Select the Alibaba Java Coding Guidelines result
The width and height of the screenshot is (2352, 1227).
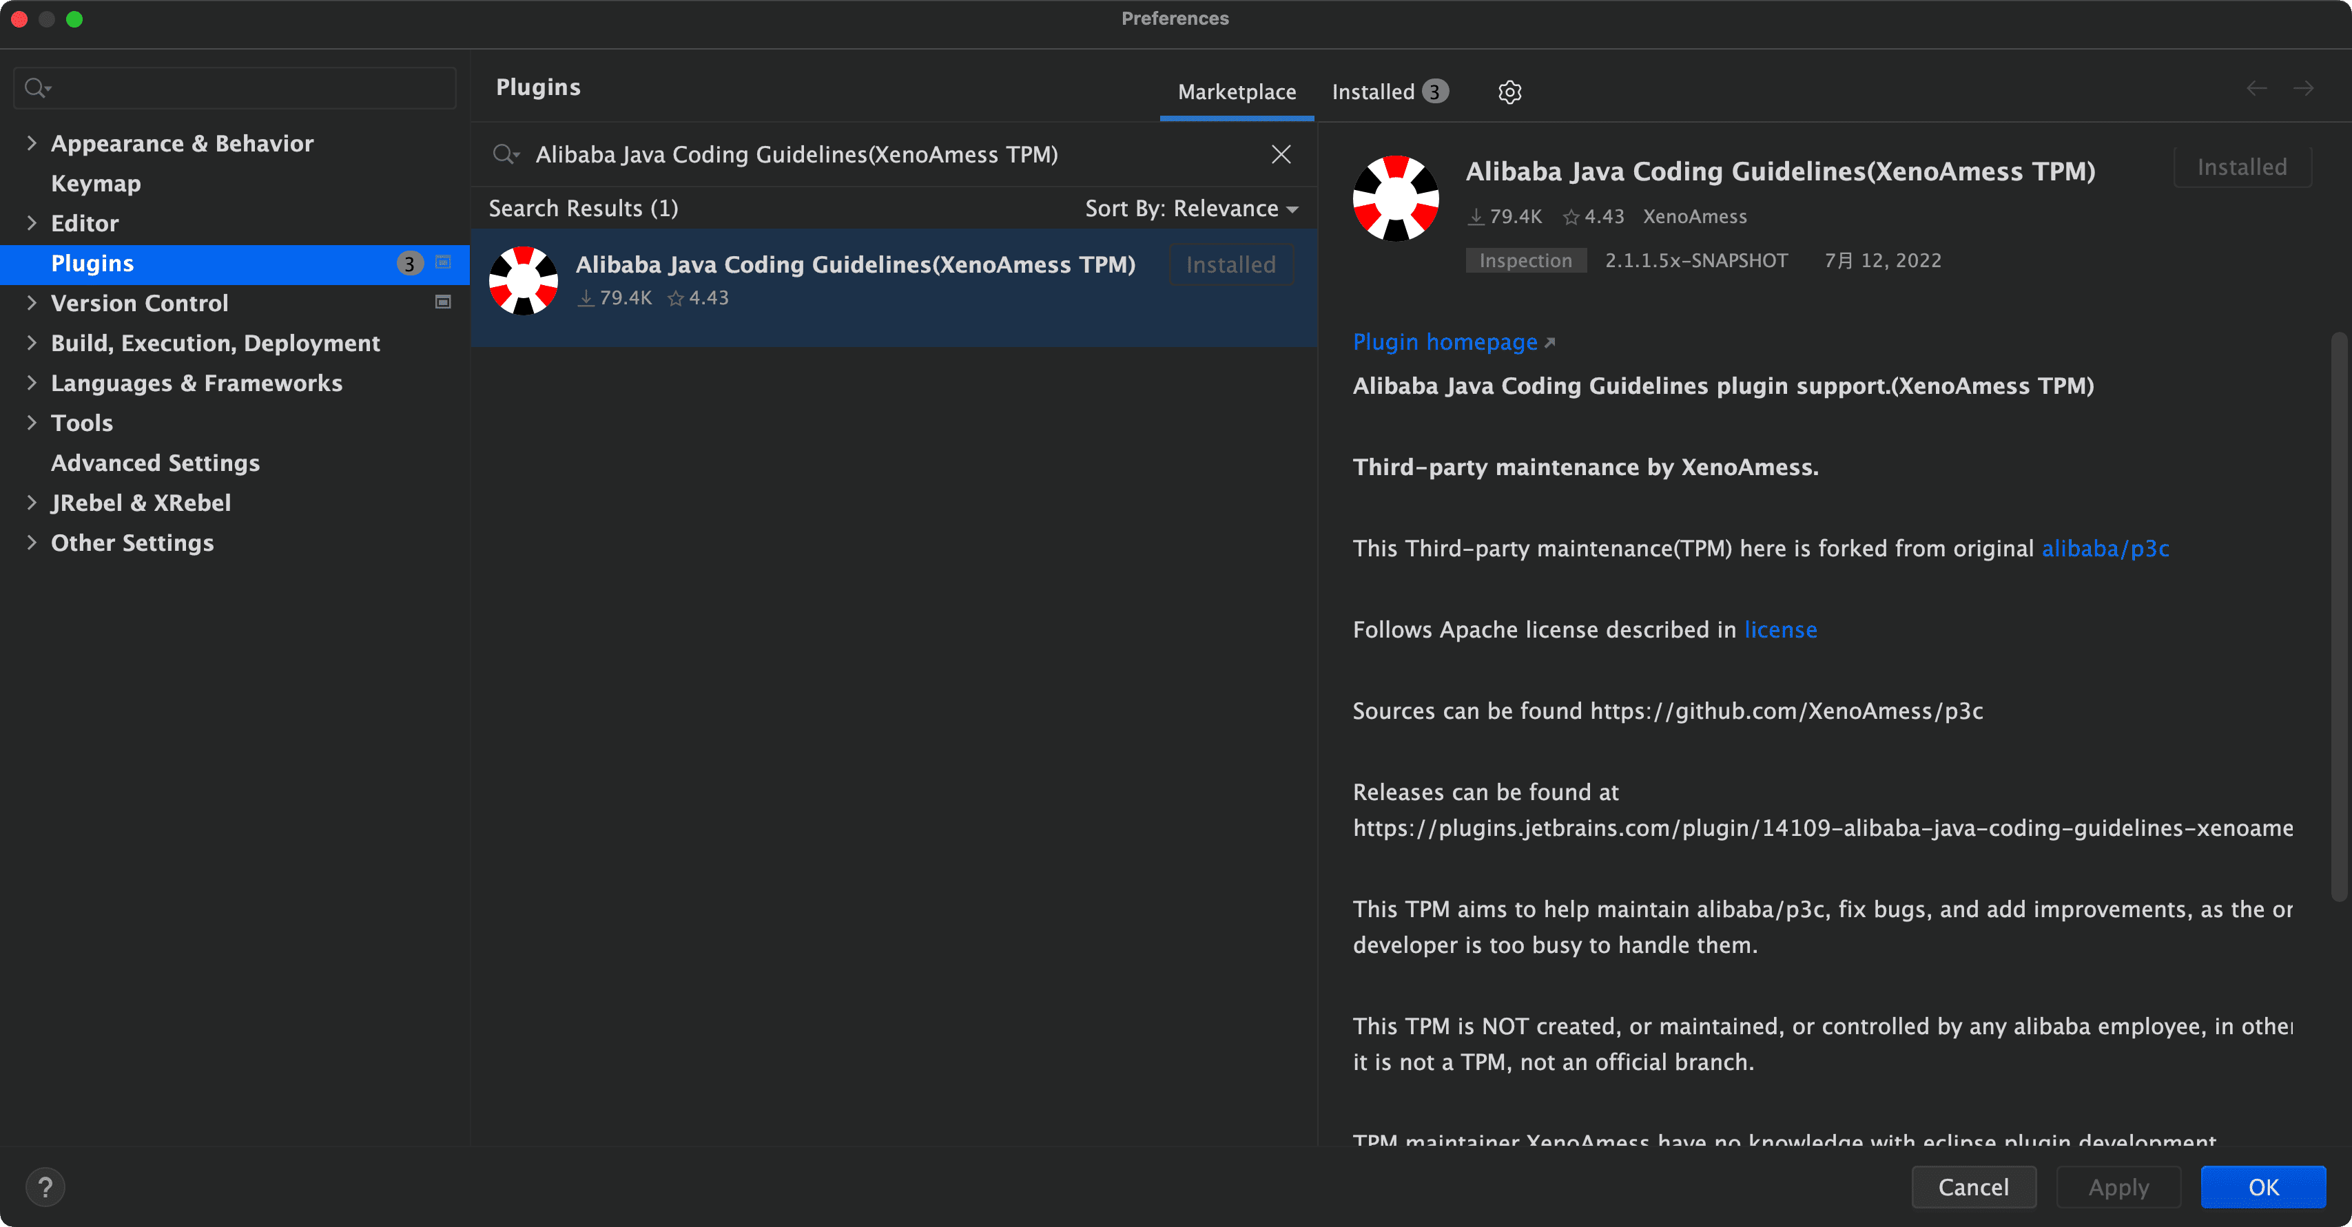pyautogui.click(x=893, y=286)
